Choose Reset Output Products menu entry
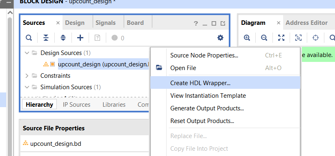 (x=225, y=121)
